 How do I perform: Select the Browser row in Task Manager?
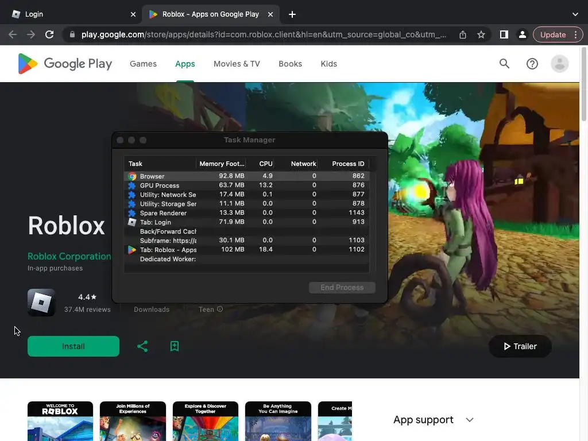point(246,176)
